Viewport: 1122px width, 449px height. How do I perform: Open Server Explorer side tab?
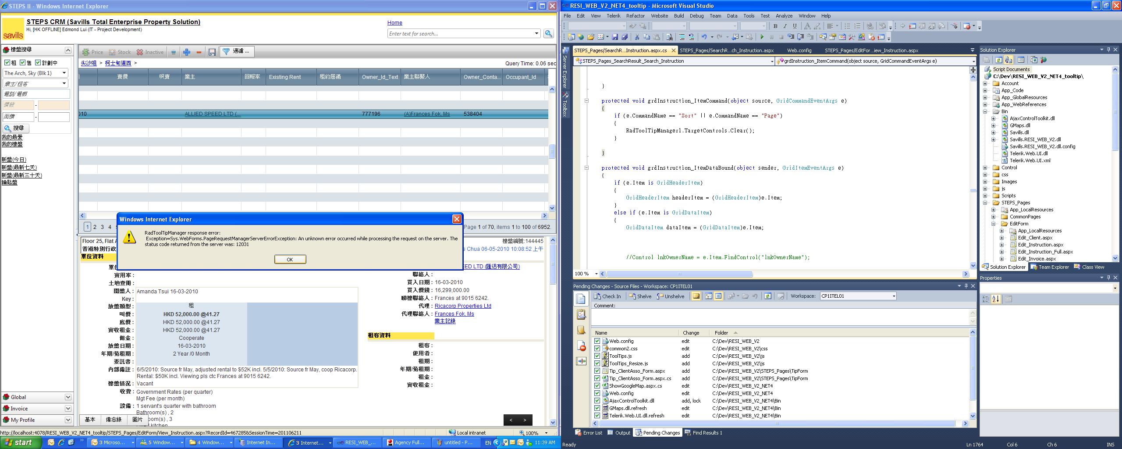tap(566, 68)
